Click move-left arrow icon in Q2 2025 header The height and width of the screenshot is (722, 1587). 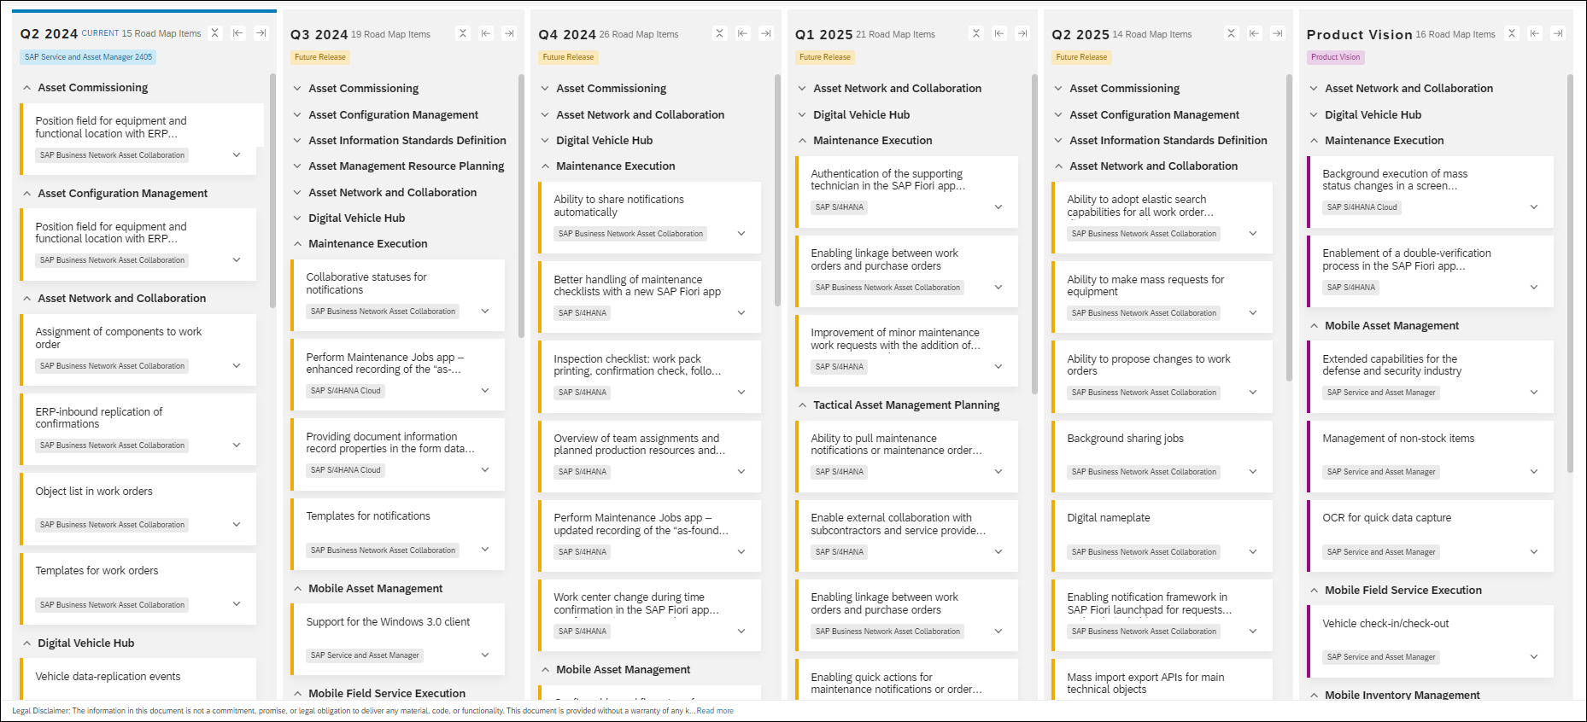[x=1254, y=34]
